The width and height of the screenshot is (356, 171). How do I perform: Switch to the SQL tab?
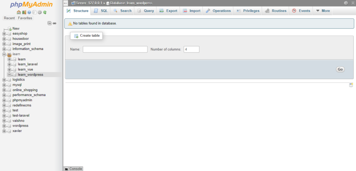[x=100, y=11]
